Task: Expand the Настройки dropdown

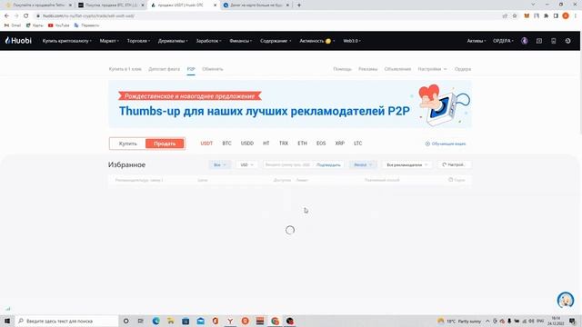Action: (433, 69)
